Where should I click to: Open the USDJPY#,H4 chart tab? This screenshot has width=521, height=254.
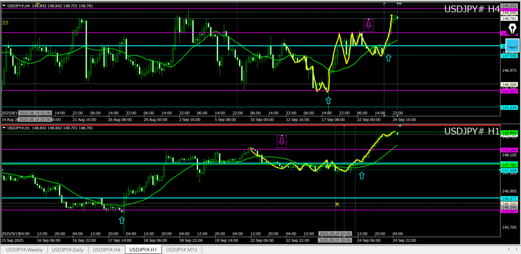pos(106,249)
